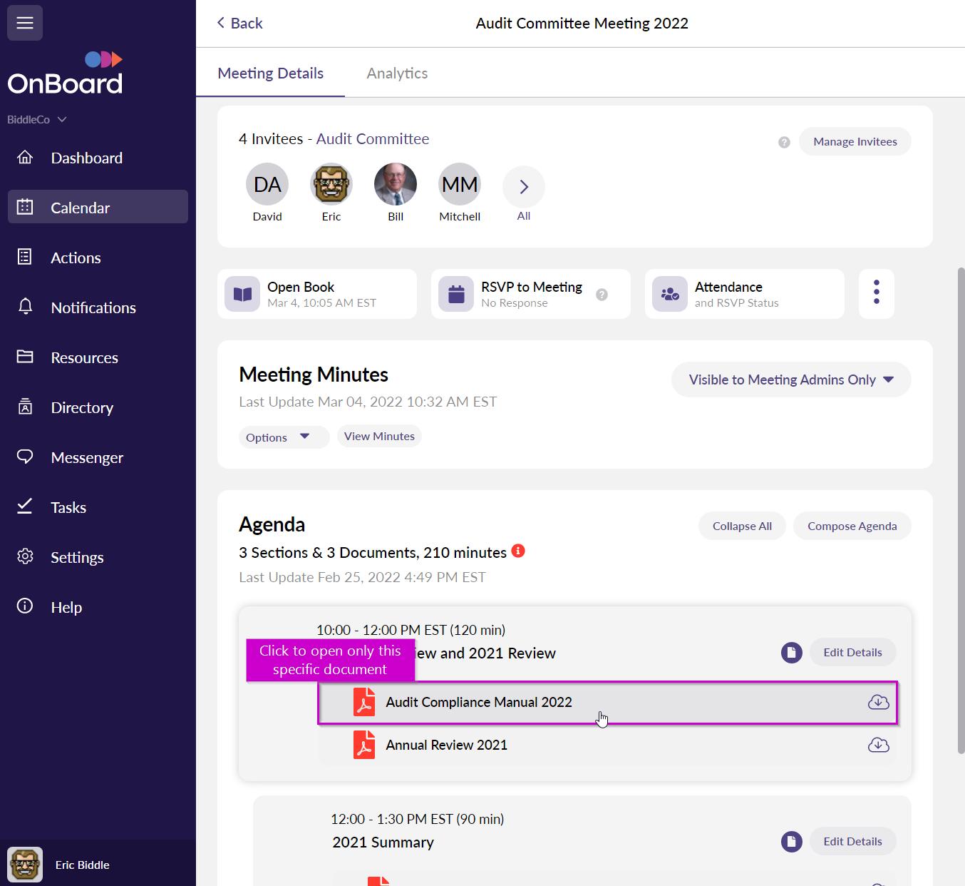Viewport: 965px width, 886px height.
Task: Click Collapse All in the Agenda
Action: [x=742, y=526]
